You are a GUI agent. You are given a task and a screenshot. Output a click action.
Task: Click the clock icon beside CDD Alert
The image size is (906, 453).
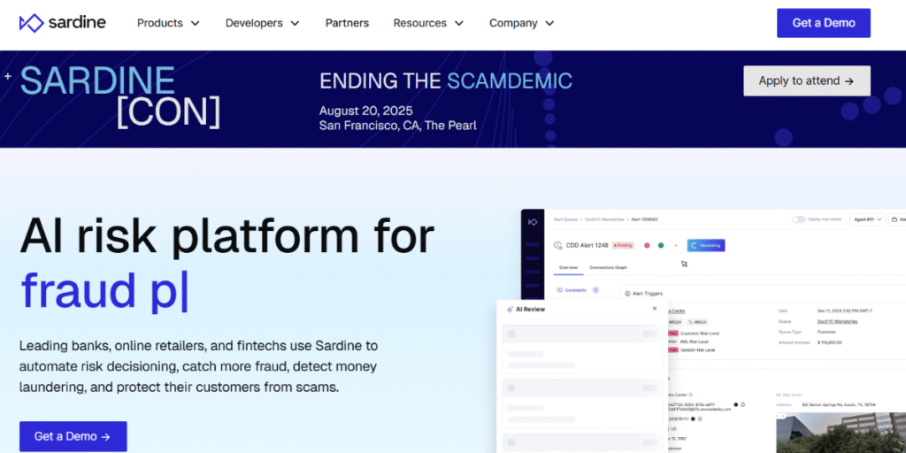pyautogui.click(x=557, y=246)
